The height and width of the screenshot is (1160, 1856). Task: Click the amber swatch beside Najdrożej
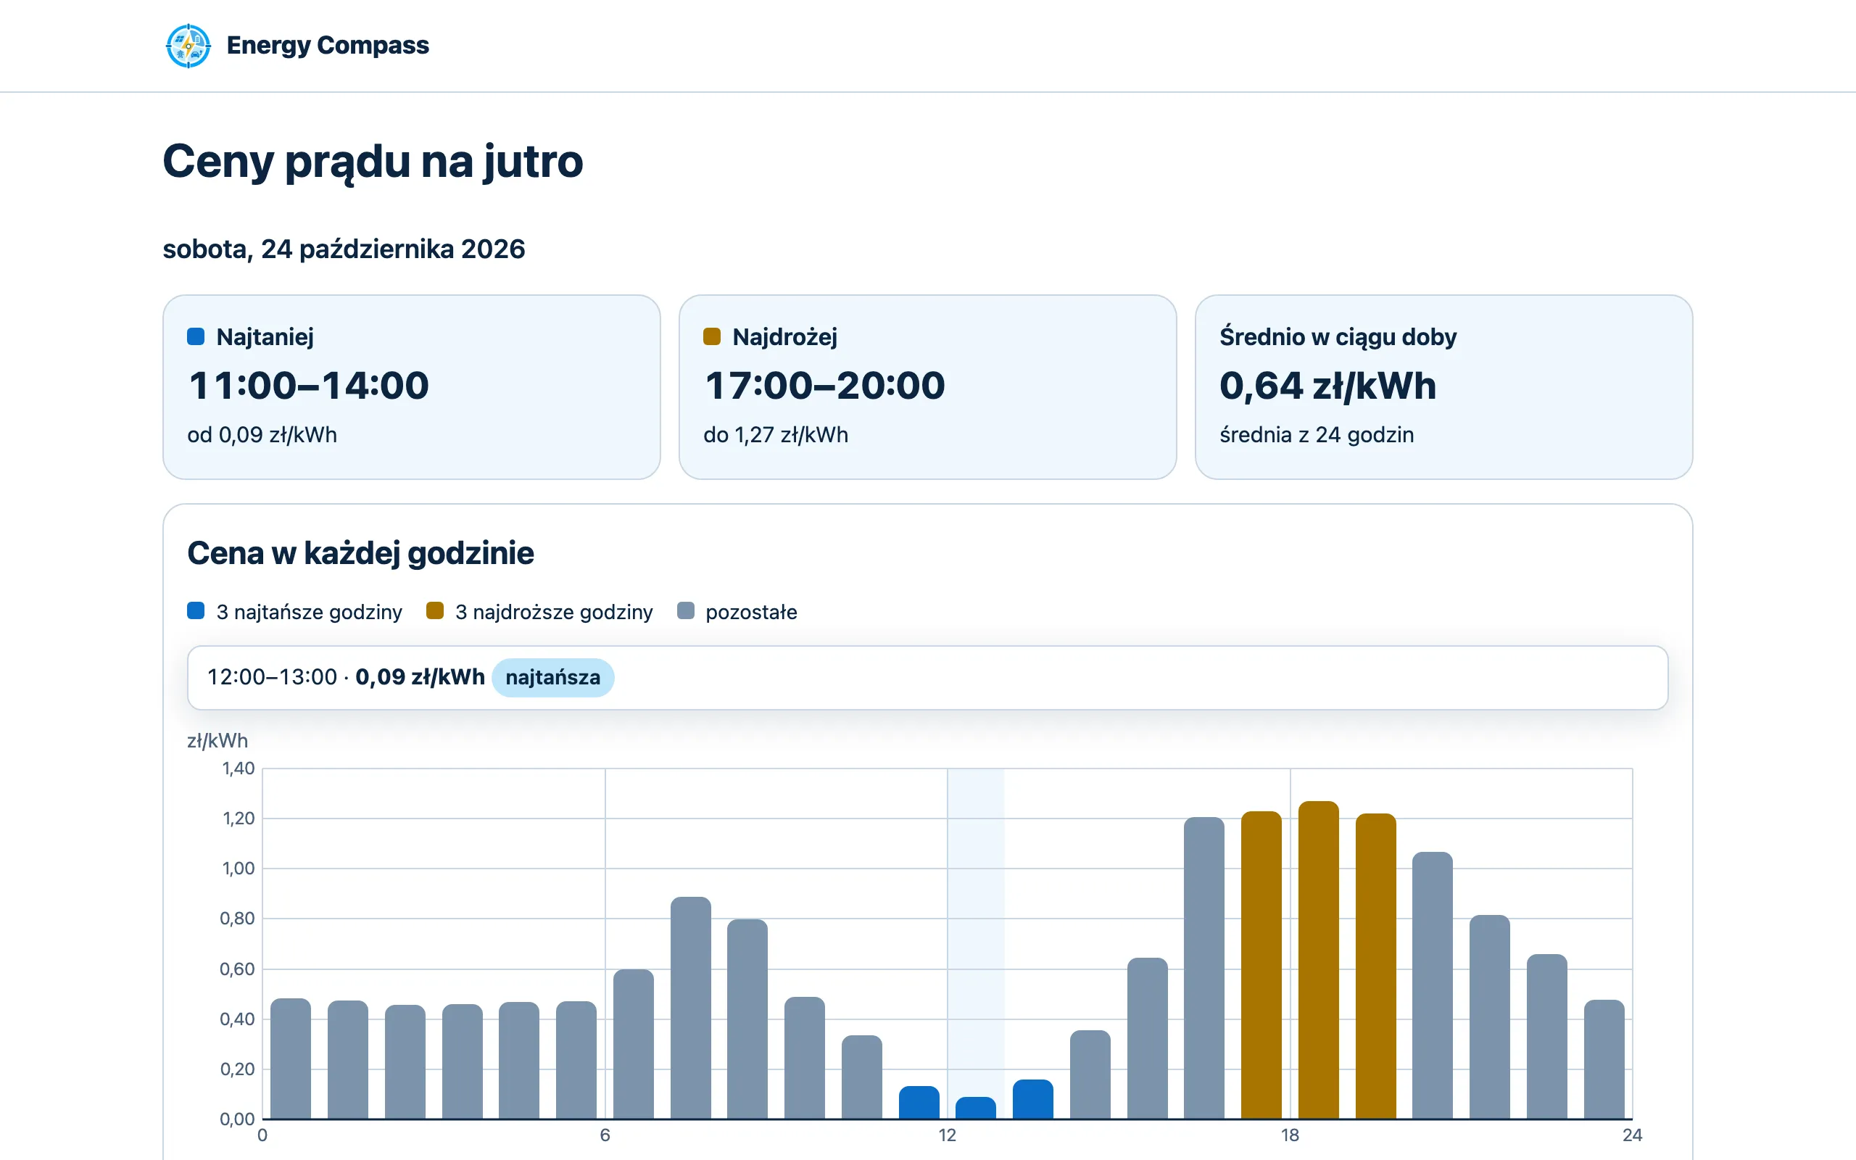tap(712, 337)
